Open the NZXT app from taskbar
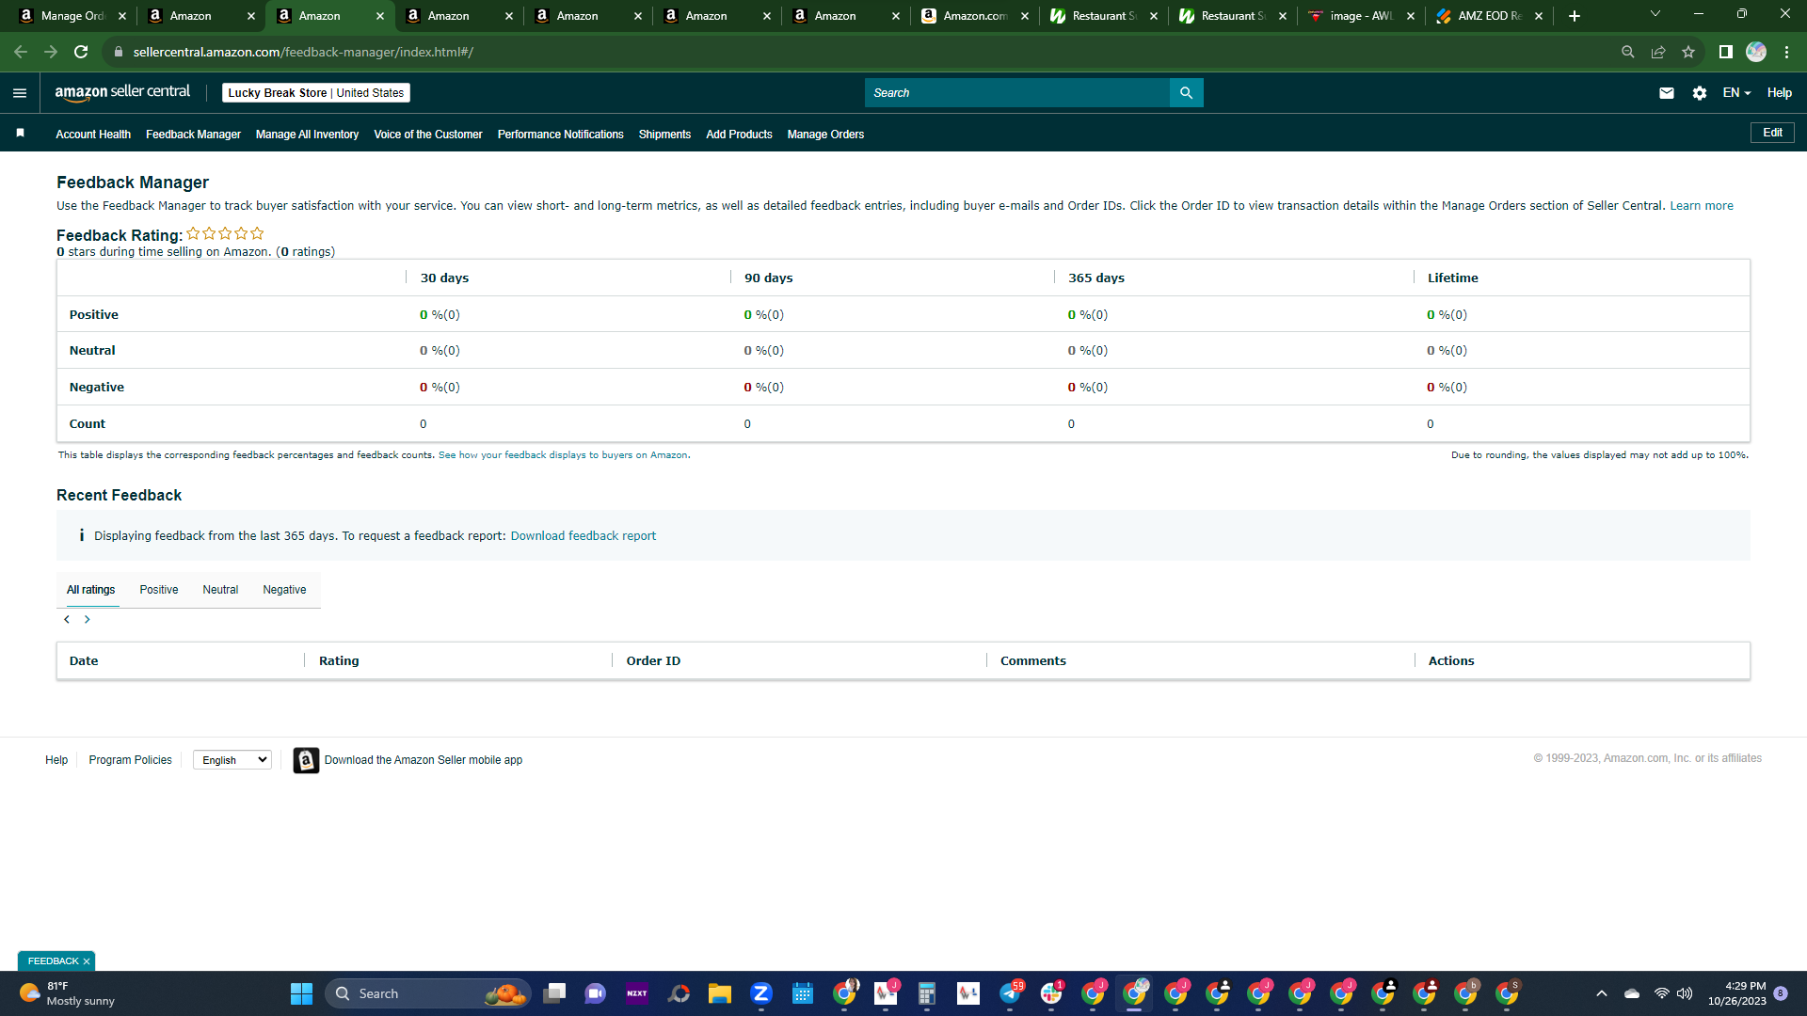The width and height of the screenshot is (1807, 1016). pos(637,993)
